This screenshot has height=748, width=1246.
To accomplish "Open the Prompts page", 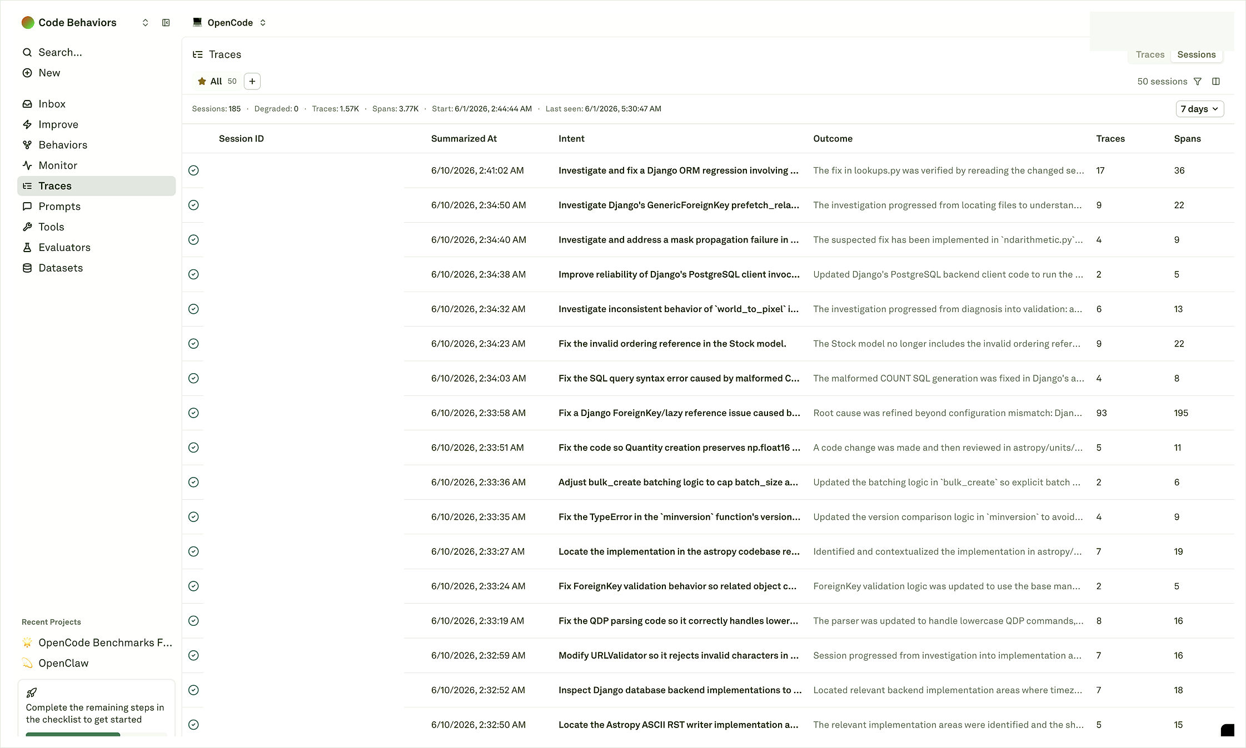I will pyautogui.click(x=96, y=207).
